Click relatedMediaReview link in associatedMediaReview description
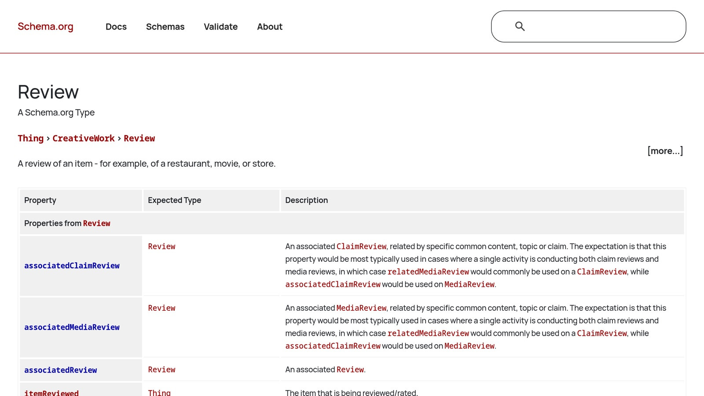This screenshot has width=704, height=396. click(x=428, y=334)
